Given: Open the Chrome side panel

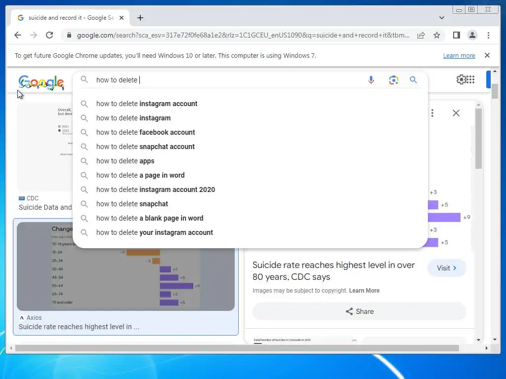Looking at the screenshot, I should (456, 35).
